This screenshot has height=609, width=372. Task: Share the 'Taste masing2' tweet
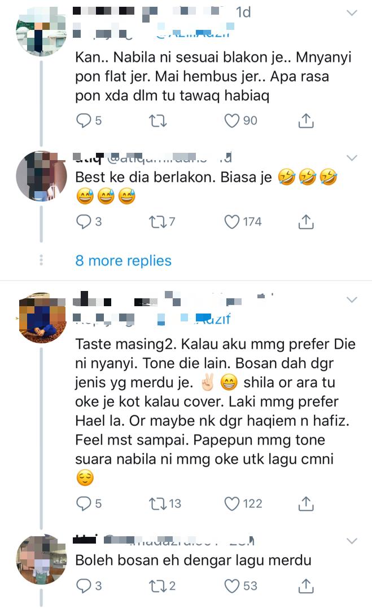point(305,503)
